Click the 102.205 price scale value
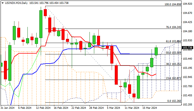Viewport: 194px width, 111px height. (187, 105)
